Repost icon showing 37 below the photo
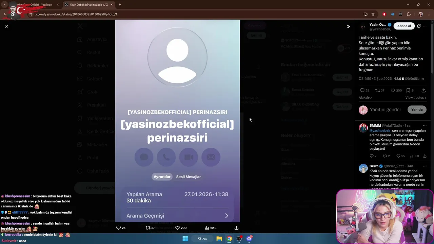This screenshot has height=244, width=434. (147, 228)
